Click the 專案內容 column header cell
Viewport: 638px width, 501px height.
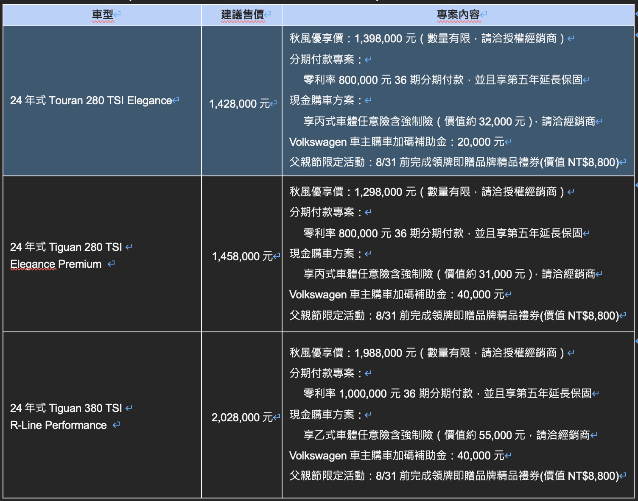[x=458, y=15]
